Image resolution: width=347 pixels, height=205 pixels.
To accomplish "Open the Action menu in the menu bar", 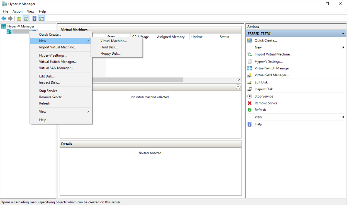I will [x=17, y=11].
